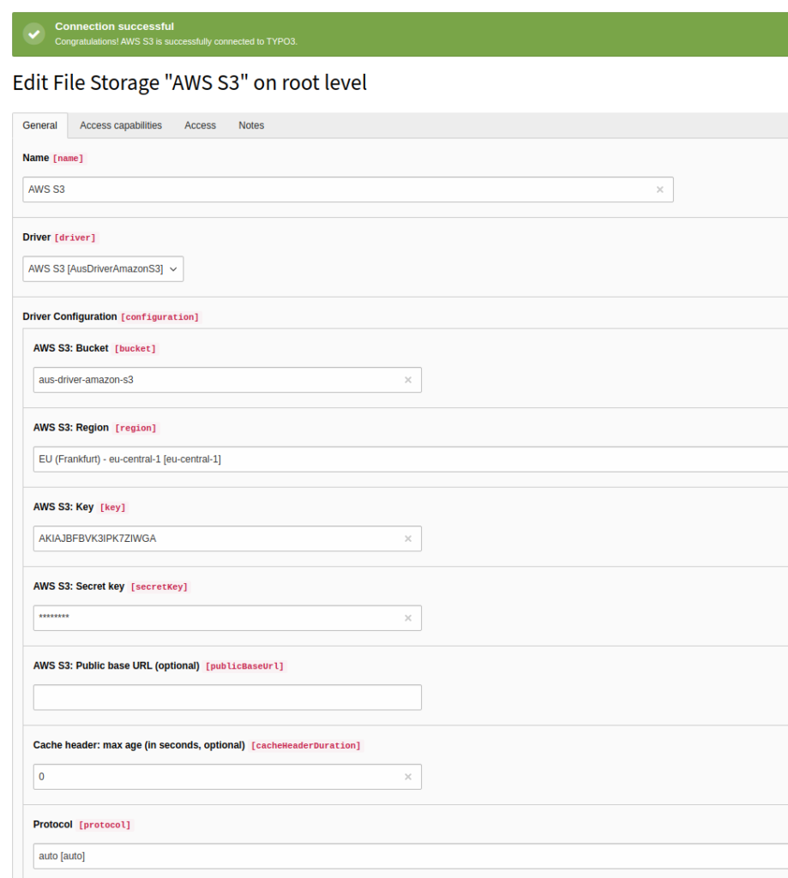Open the Driver dropdown showing AusDriverAmazonS3

tap(103, 268)
